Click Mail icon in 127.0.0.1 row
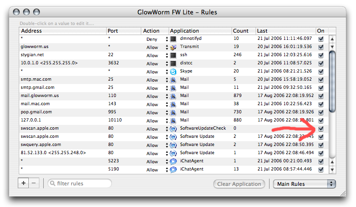 click(173, 121)
